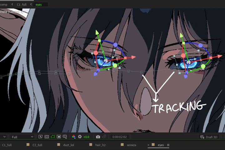The height and width of the screenshot is (150, 225).
Task: Select the eyes comp breadcrumb
Action: 39,5
